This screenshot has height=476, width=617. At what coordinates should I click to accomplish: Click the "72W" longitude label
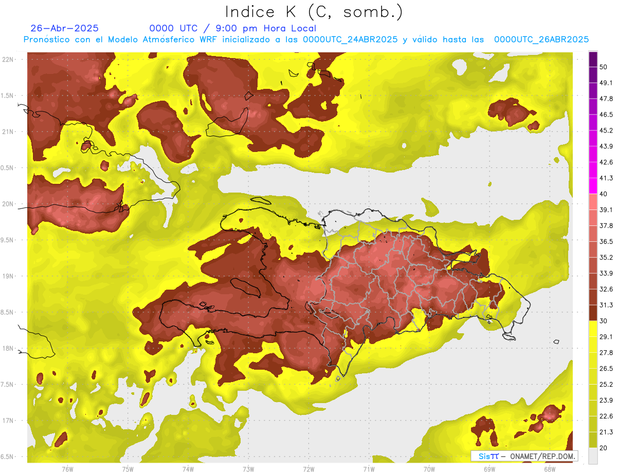tap(308, 469)
